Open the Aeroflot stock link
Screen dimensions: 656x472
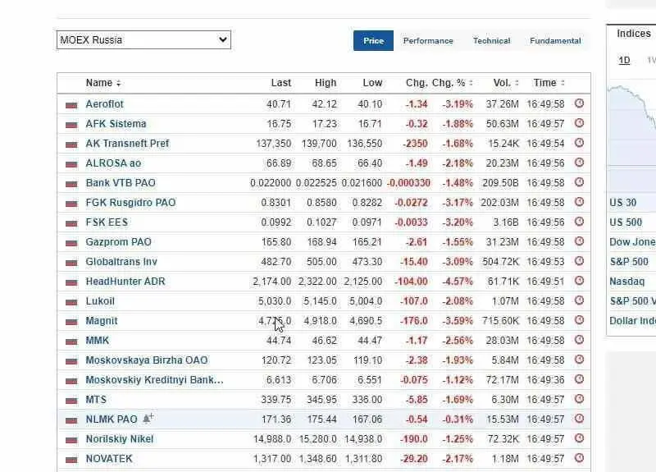tap(105, 104)
